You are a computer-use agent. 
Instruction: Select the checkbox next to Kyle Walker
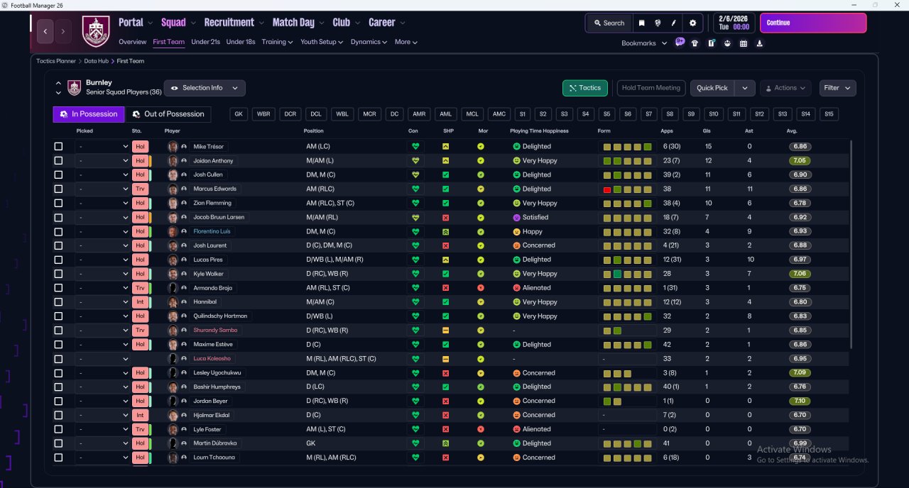coord(58,274)
